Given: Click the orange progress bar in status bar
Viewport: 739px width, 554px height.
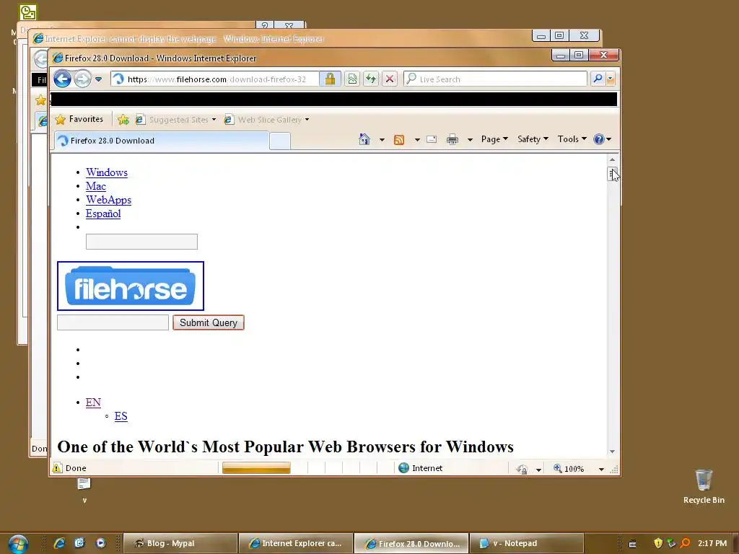Looking at the screenshot, I should [x=256, y=467].
